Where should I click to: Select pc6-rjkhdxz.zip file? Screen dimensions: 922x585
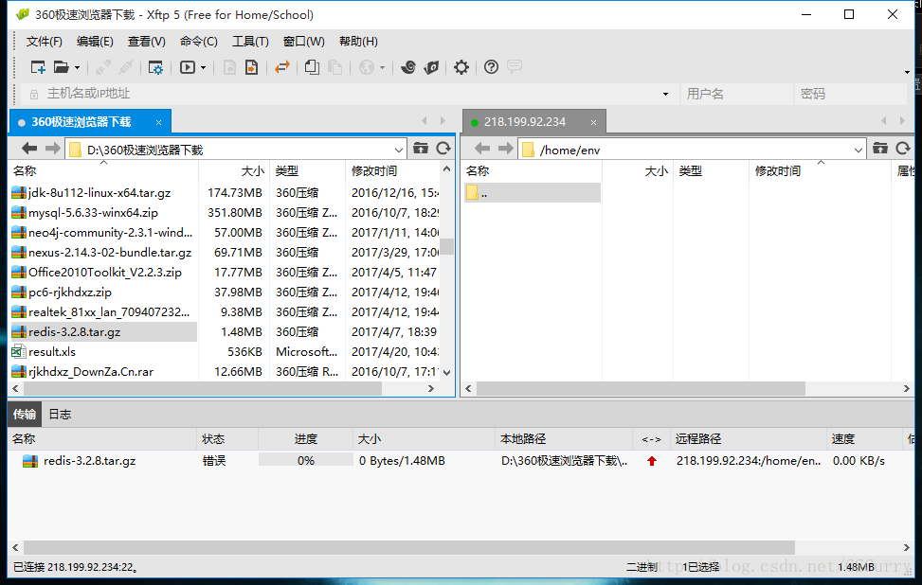tap(70, 292)
